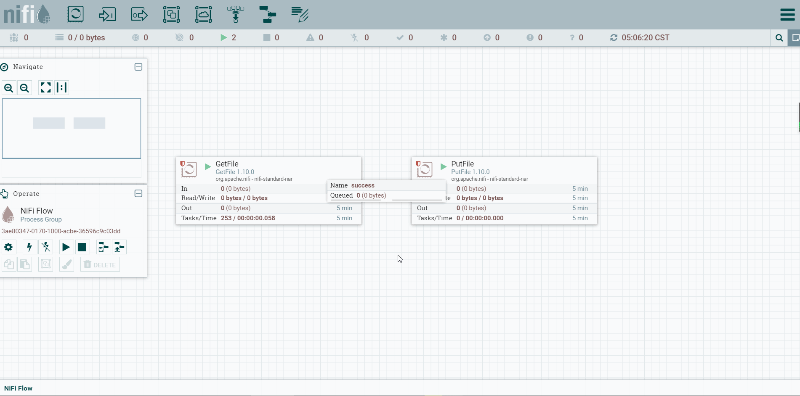Select the GetFile processor box
The image size is (800, 396).
pyautogui.click(x=268, y=191)
